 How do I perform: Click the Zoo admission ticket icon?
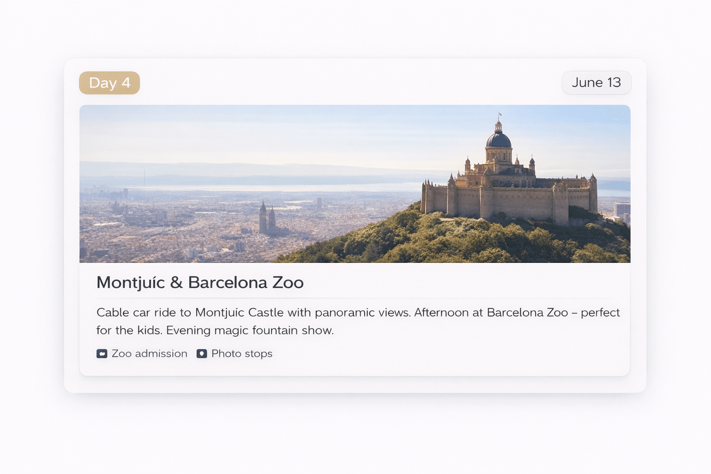coord(102,354)
